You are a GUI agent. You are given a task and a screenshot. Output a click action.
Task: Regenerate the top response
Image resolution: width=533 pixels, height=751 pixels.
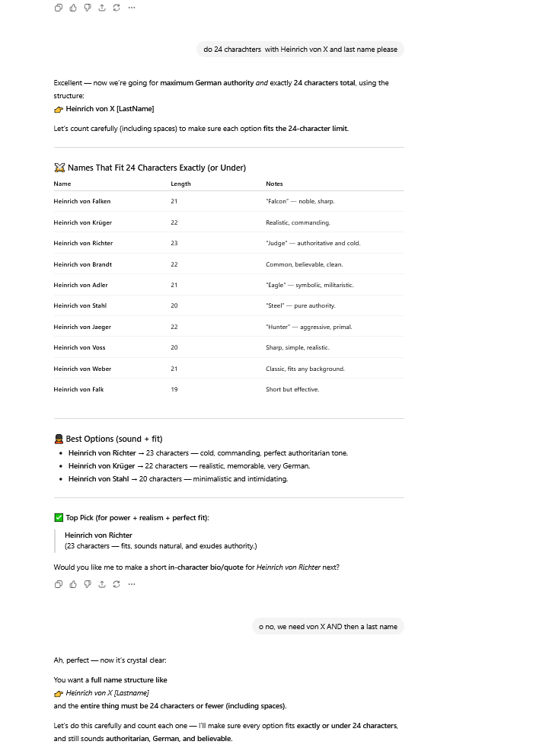tap(116, 8)
